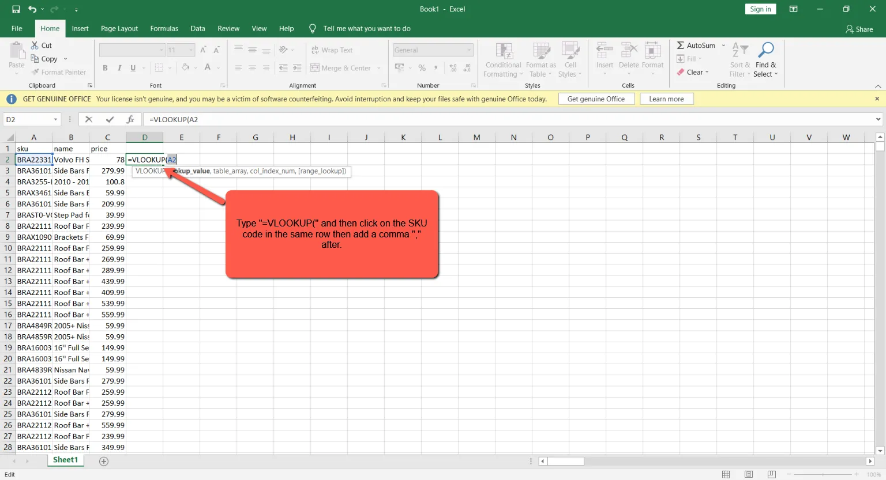Open Cell Styles gallery
This screenshot has height=480, width=886.
coord(570,60)
